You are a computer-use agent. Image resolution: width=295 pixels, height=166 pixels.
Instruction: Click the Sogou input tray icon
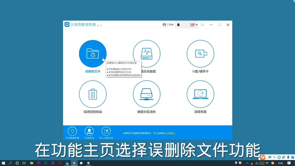272,163
